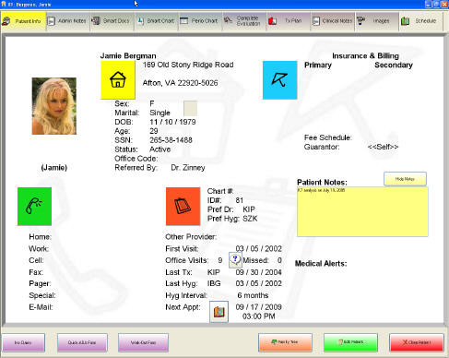
Task: Open the appointment book icon beside Next Appt
Action: [x=219, y=312]
